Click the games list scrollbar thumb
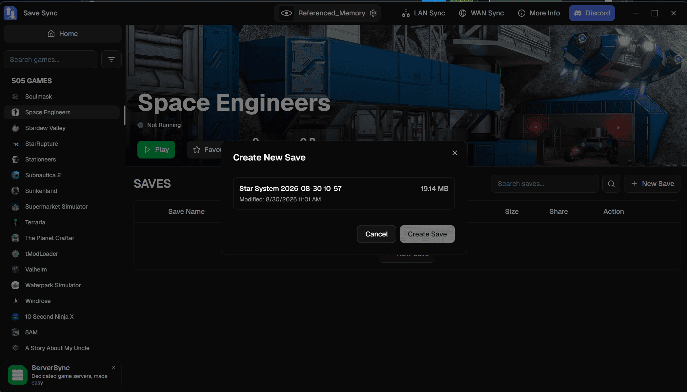Viewport: 687px width, 392px height. [124, 115]
